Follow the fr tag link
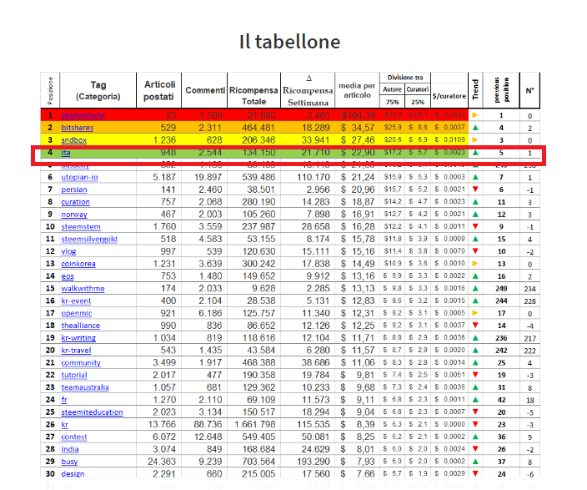This screenshot has width=587, height=490. point(64,400)
